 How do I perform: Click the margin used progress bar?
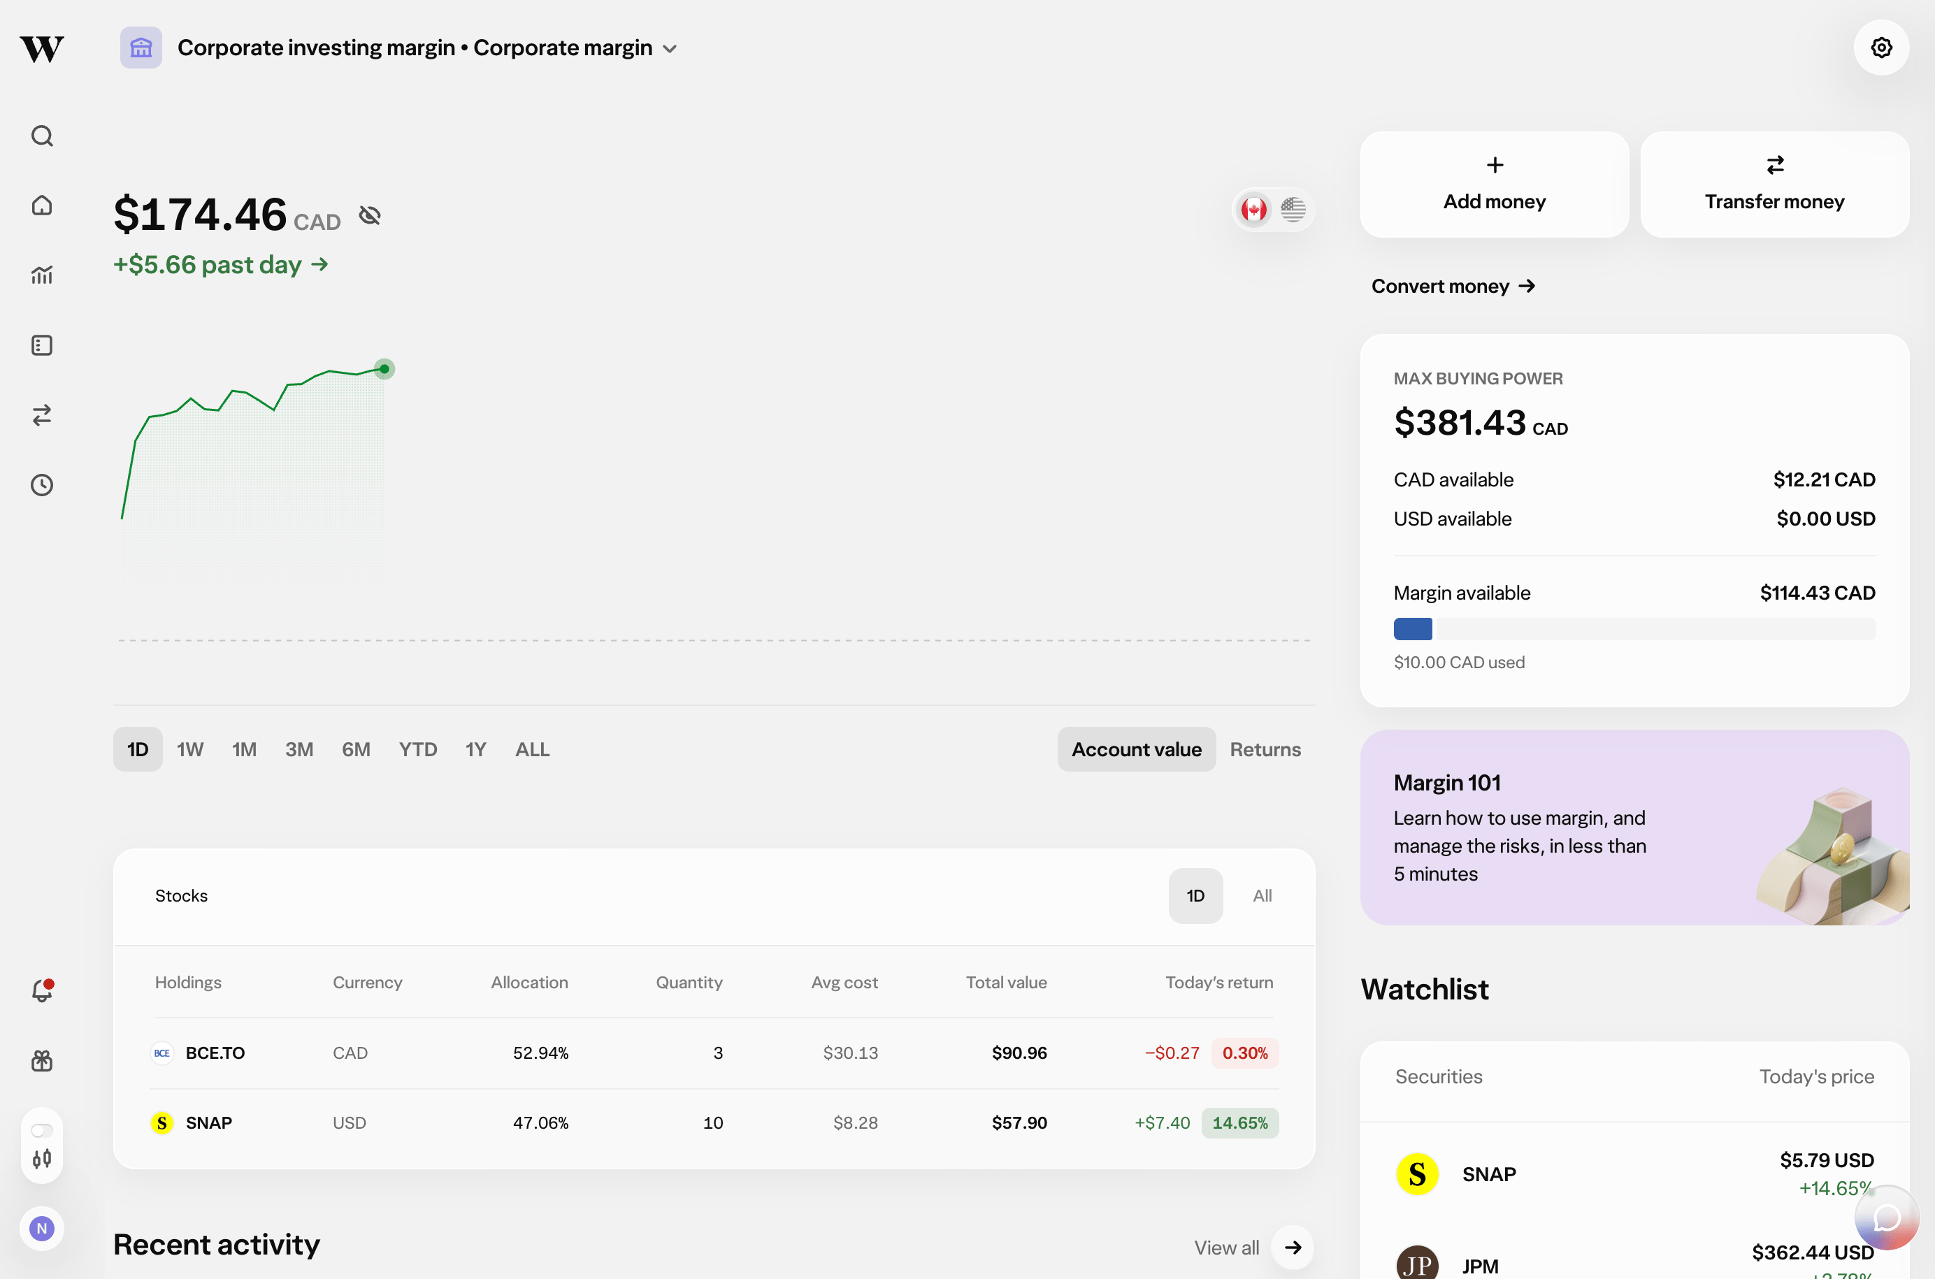coord(1634,629)
